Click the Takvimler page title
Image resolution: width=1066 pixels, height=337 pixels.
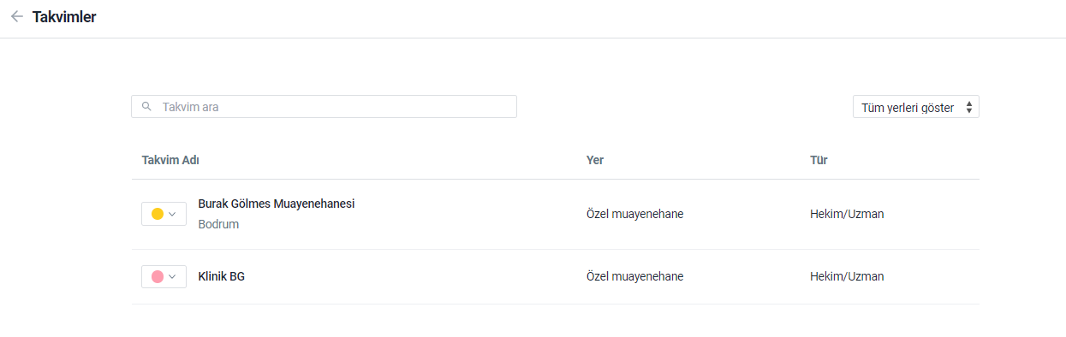click(x=64, y=16)
